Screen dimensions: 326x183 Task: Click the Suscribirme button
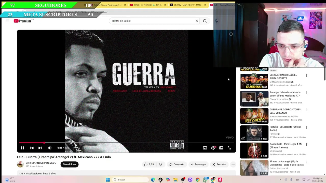click(x=70, y=164)
